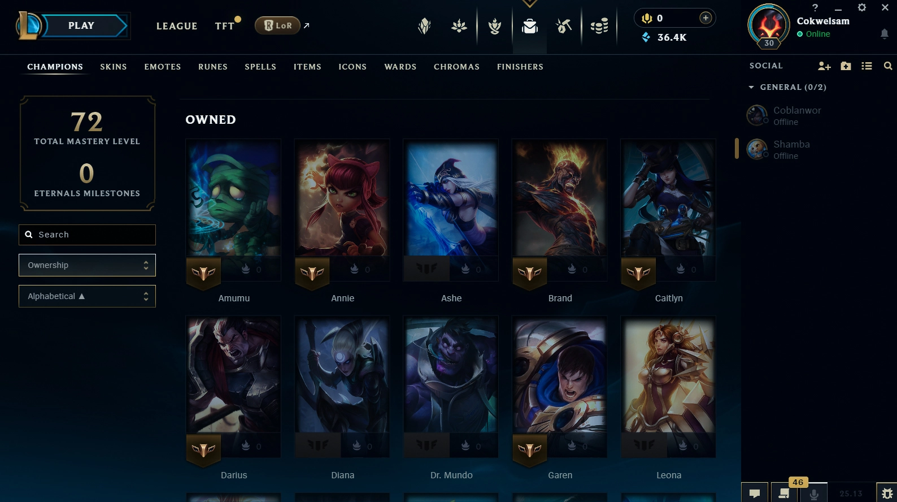897x502 pixels.
Task: Open the Collection backpack icon
Action: point(530,26)
